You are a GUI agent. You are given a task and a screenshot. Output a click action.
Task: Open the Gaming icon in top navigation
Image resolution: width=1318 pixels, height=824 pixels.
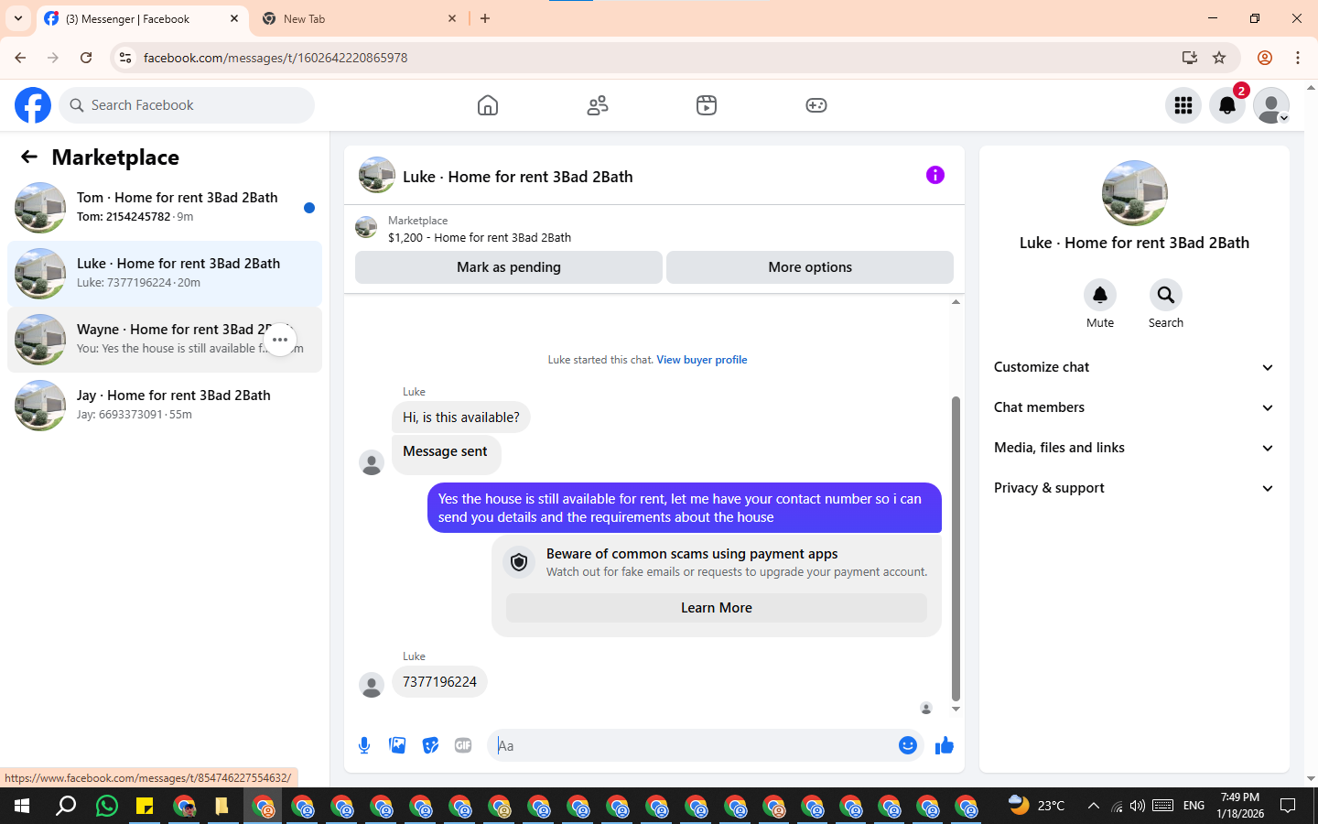coord(816,105)
